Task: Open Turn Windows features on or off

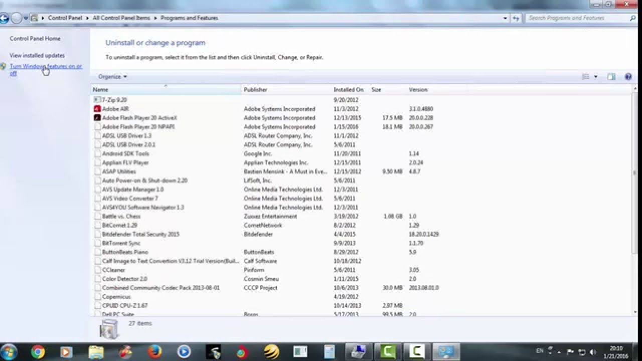Action: pyautogui.click(x=46, y=70)
